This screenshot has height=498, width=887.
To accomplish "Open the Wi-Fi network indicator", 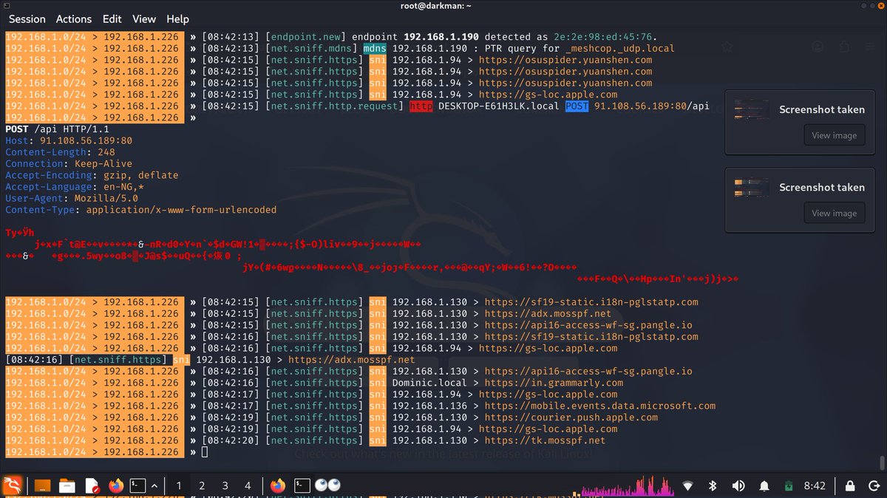I will 688,485.
